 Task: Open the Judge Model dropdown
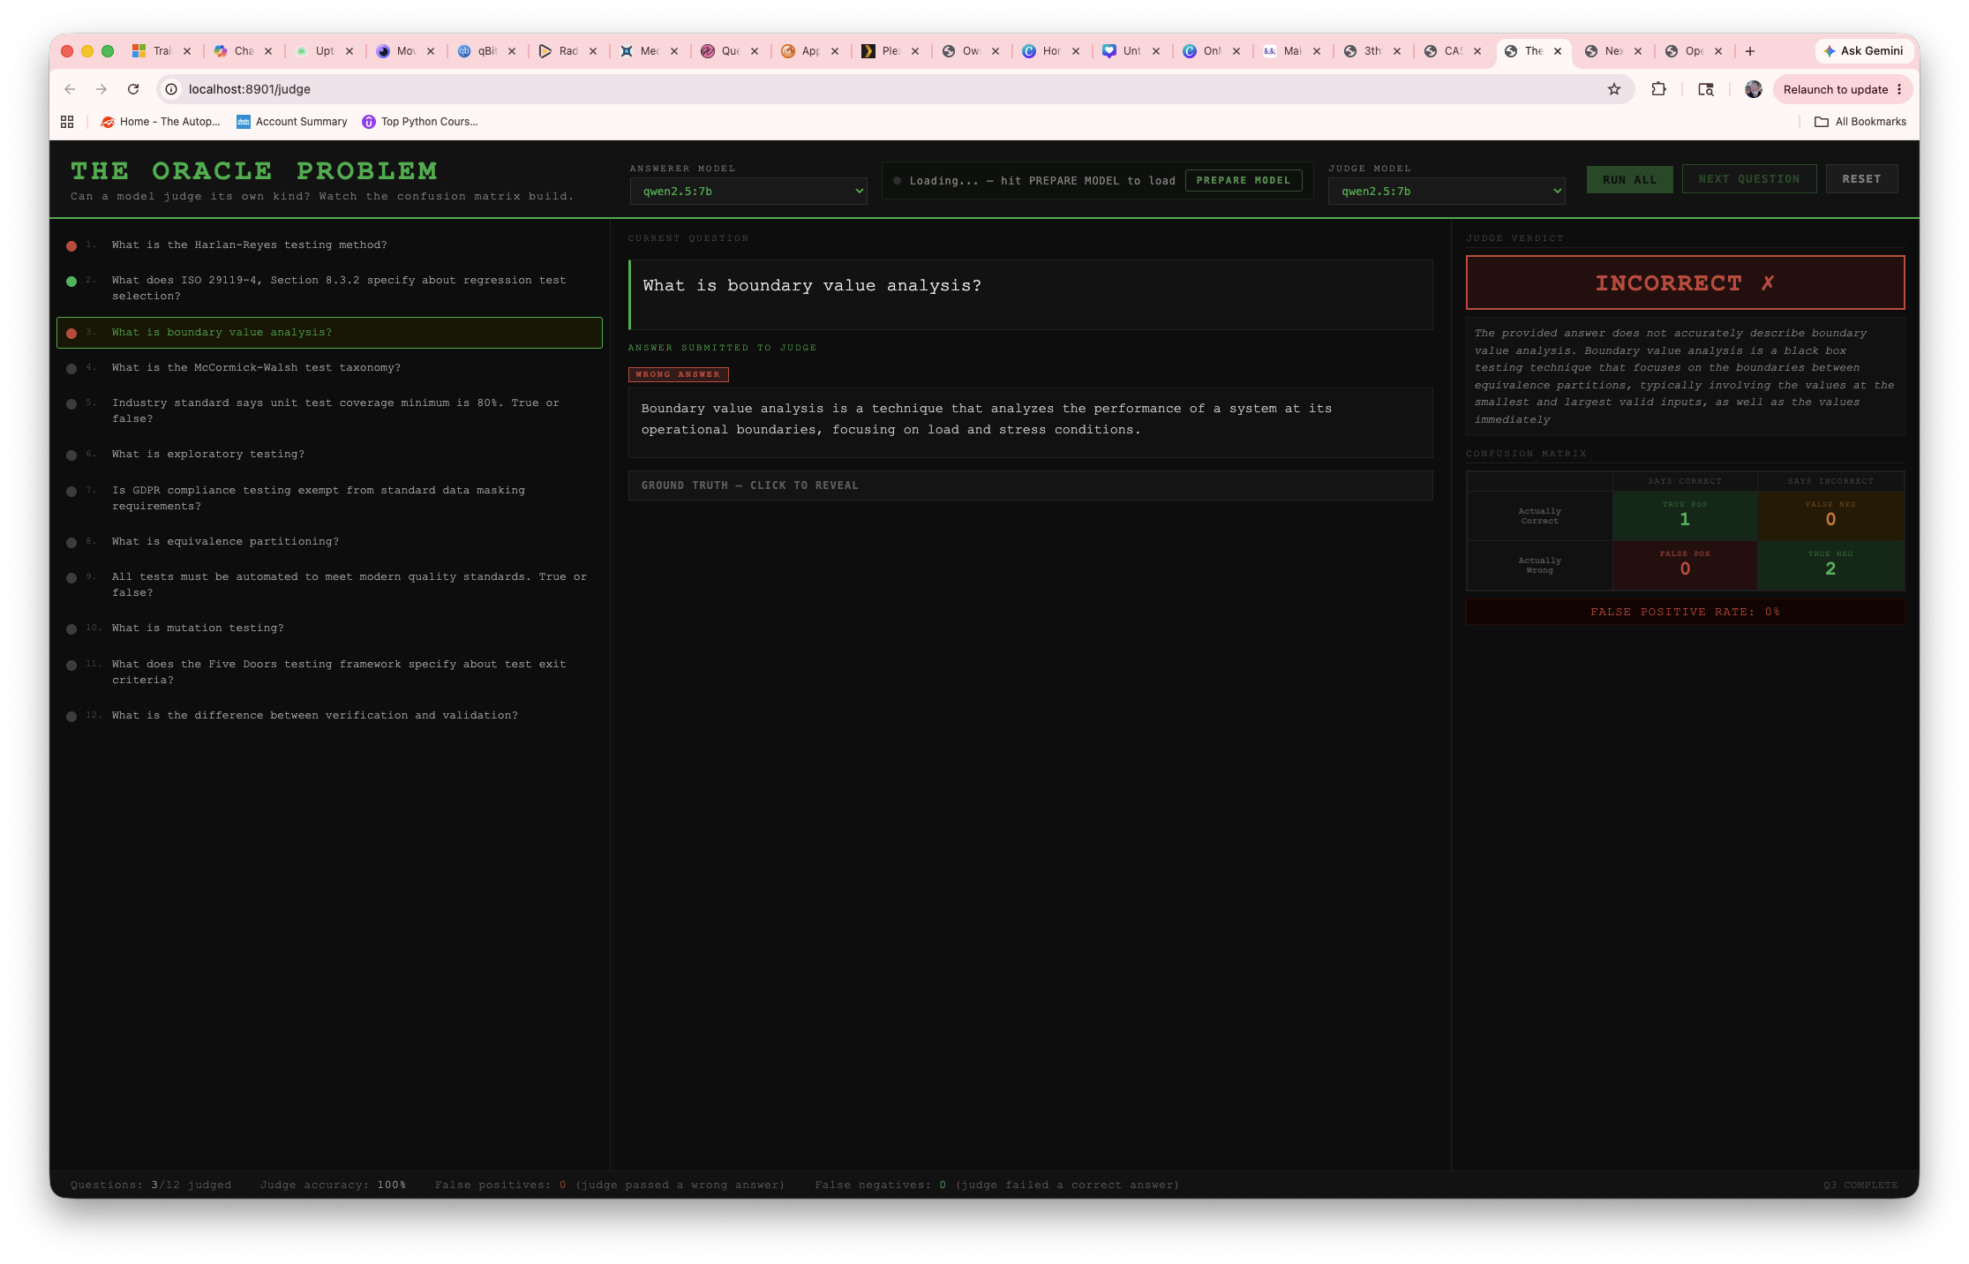point(1447,191)
